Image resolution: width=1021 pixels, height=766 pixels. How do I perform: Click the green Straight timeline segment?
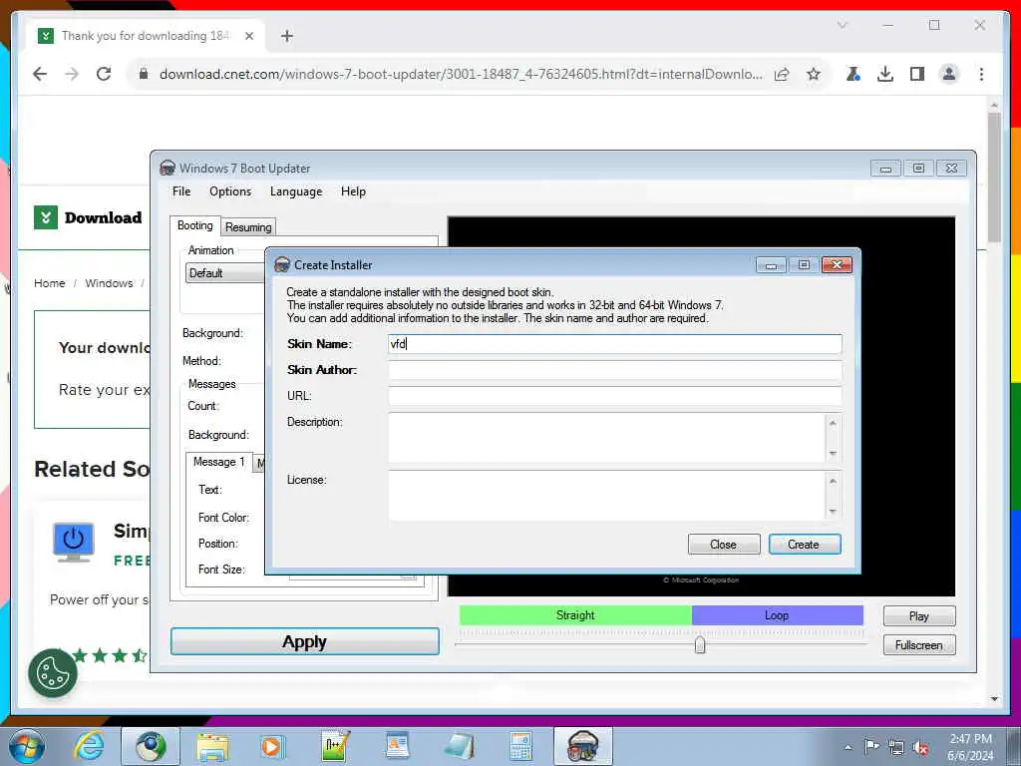[575, 614]
